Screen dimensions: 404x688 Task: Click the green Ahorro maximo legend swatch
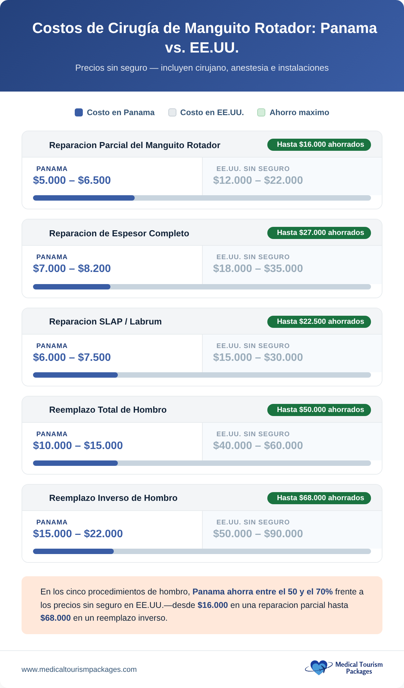tap(261, 112)
